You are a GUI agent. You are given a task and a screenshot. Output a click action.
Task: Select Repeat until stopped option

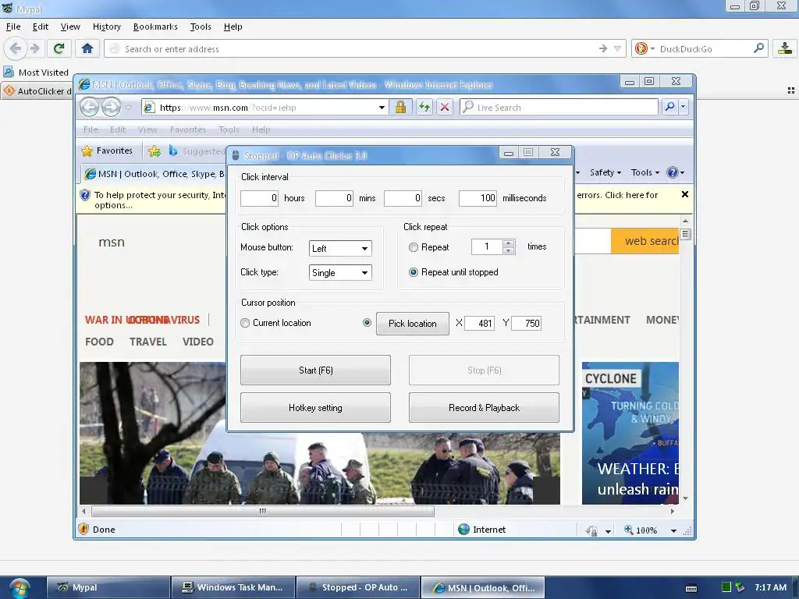pyautogui.click(x=414, y=272)
